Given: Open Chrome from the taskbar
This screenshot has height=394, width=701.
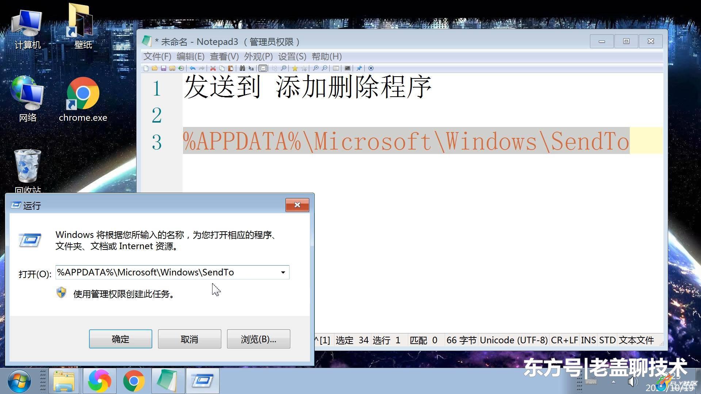Looking at the screenshot, I should point(134,381).
